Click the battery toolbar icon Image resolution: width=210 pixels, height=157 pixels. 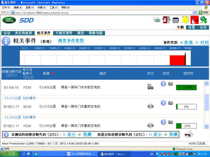(176, 20)
